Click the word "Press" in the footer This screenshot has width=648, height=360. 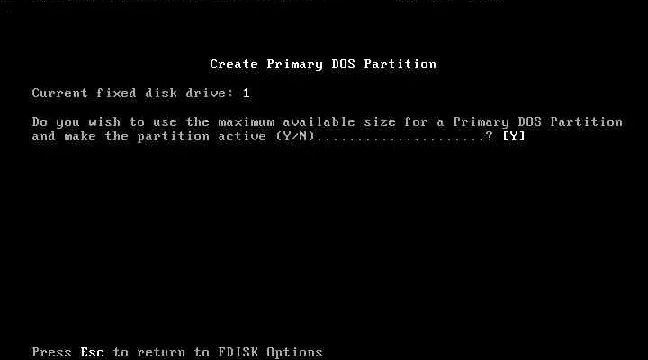tap(51, 352)
